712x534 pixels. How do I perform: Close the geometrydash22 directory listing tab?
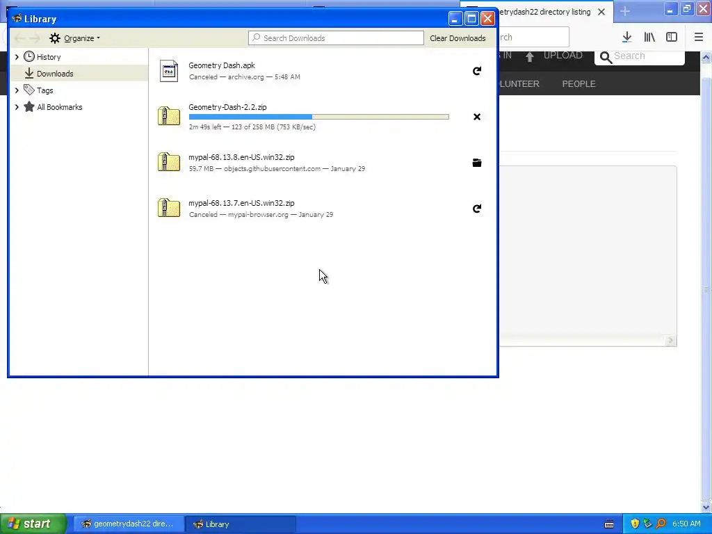click(x=601, y=12)
